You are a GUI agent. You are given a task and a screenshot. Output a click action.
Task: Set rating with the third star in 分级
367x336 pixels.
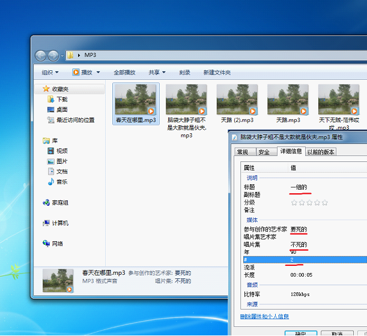point(309,202)
